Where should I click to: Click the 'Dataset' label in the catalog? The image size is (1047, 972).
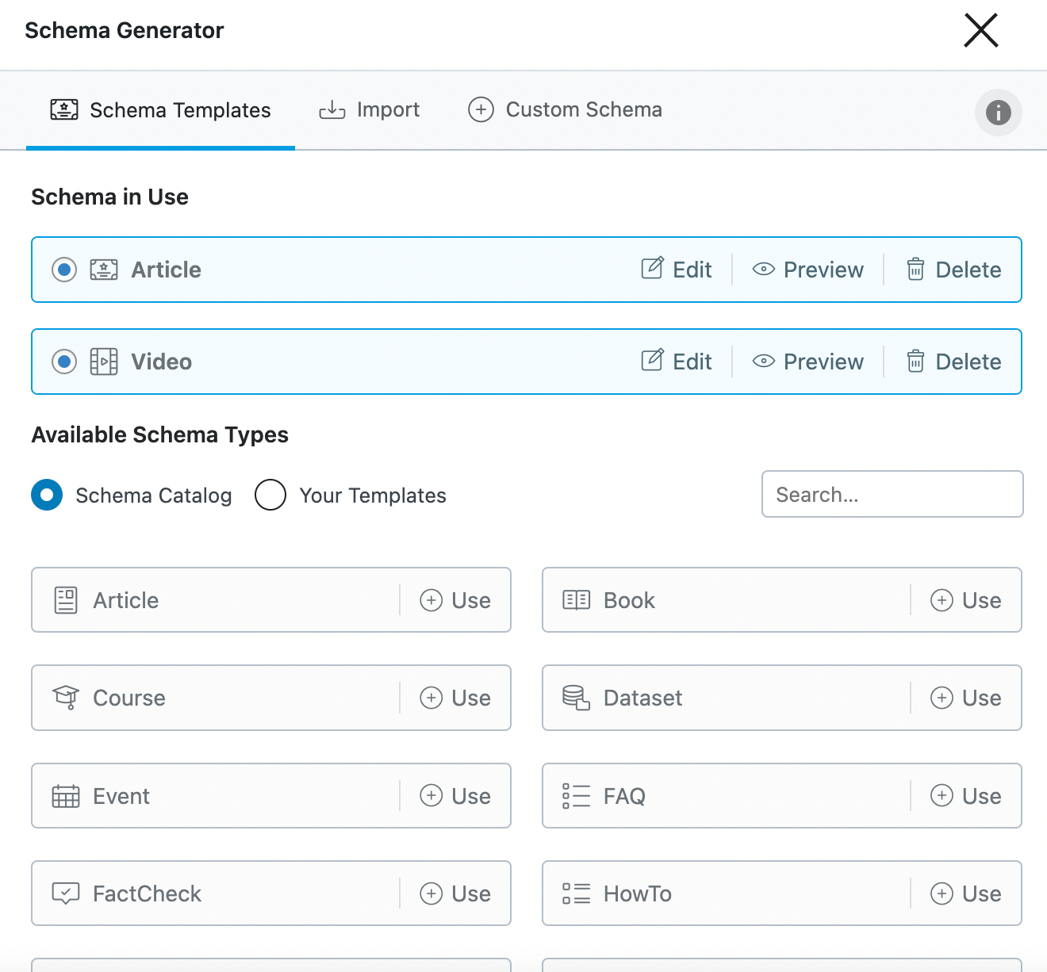[x=643, y=698]
